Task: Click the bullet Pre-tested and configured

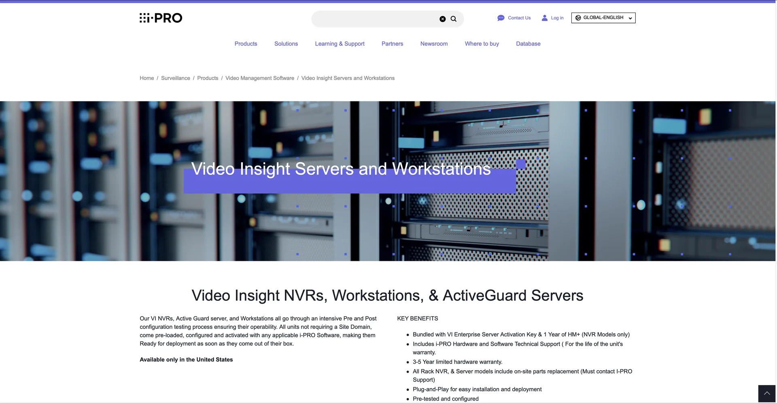Action: [x=446, y=399]
